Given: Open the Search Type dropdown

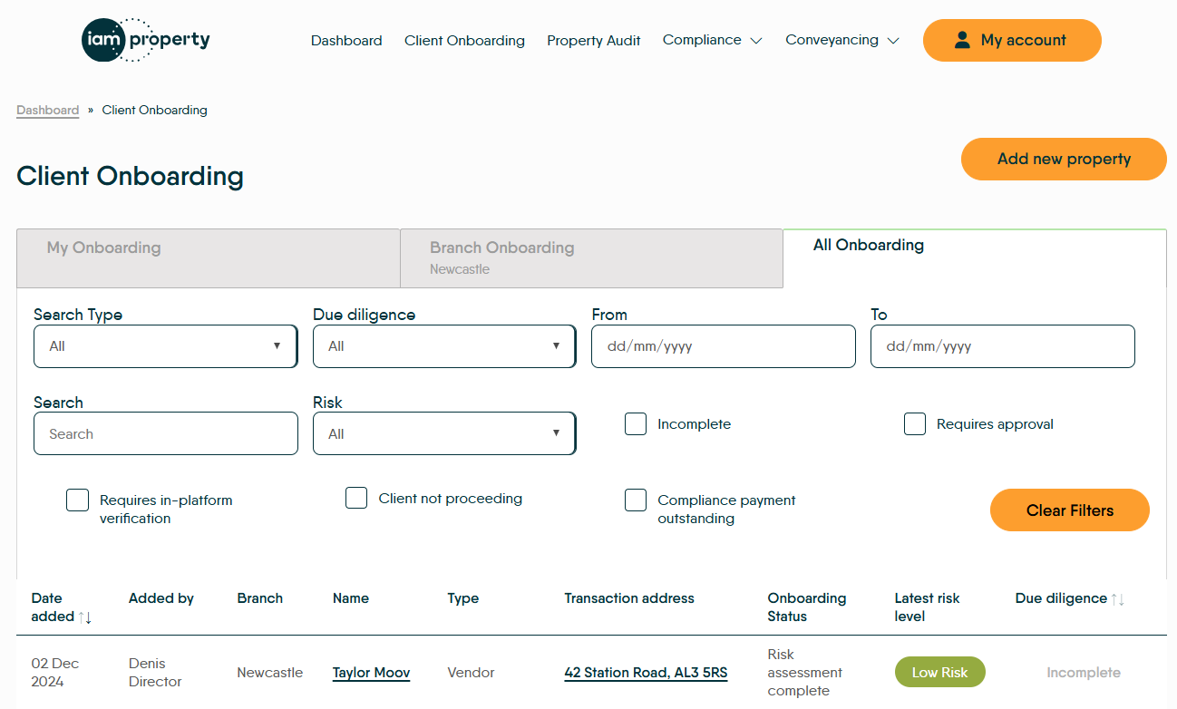Looking at the screenshot, I should pyautogui.click(x=165, y=346).
